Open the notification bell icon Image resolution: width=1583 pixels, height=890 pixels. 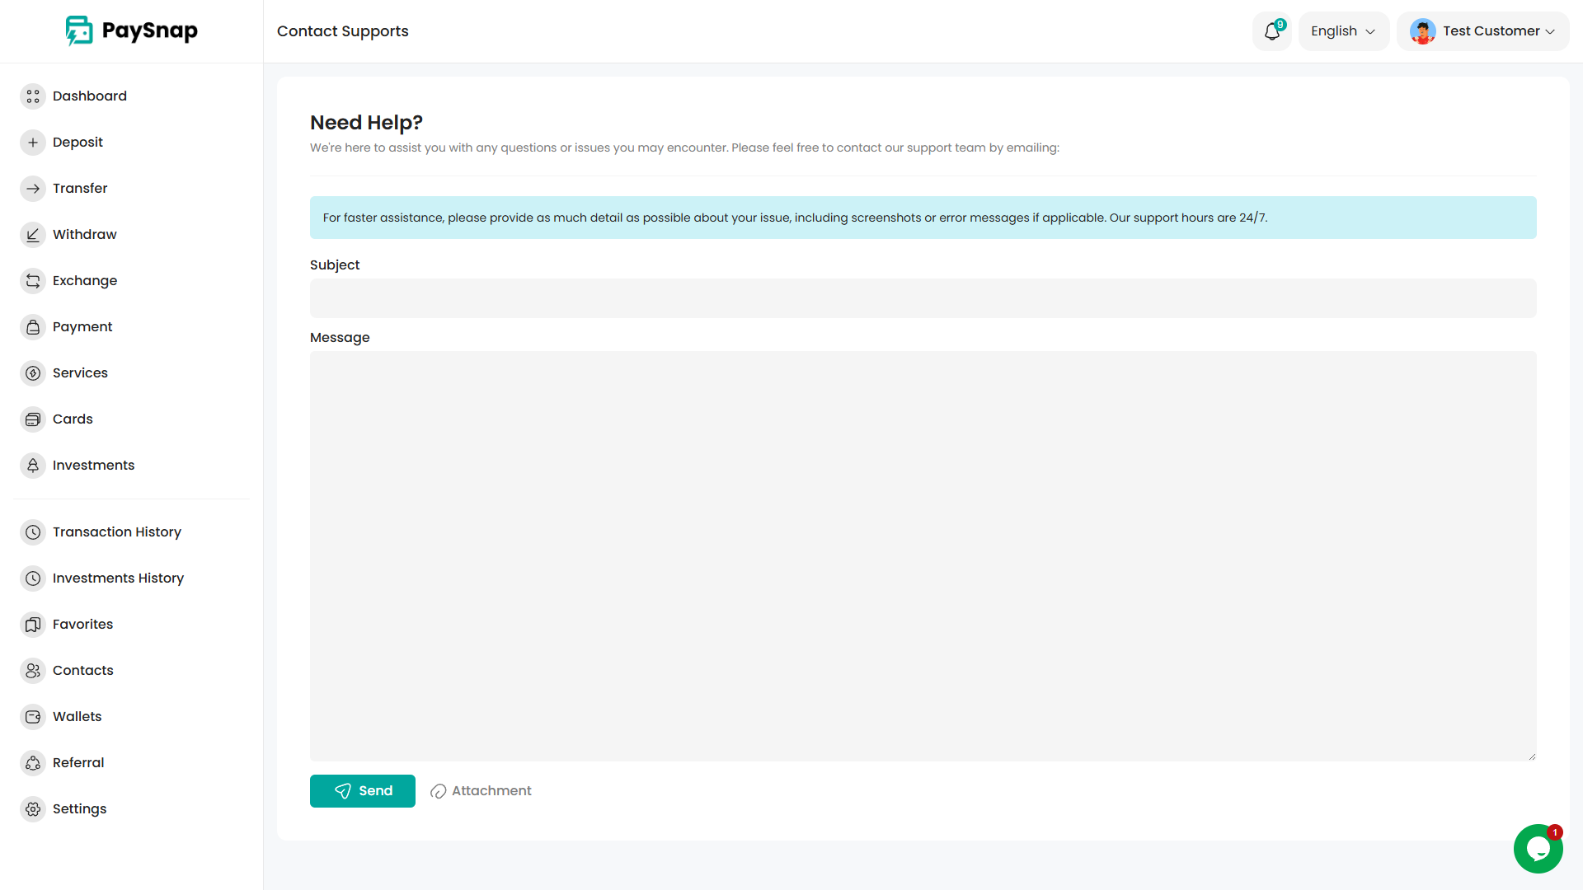tap(1271, 30)
